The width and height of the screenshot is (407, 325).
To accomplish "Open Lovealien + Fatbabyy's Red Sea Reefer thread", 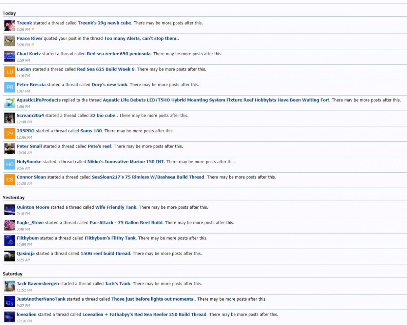I will coord(144,314).
